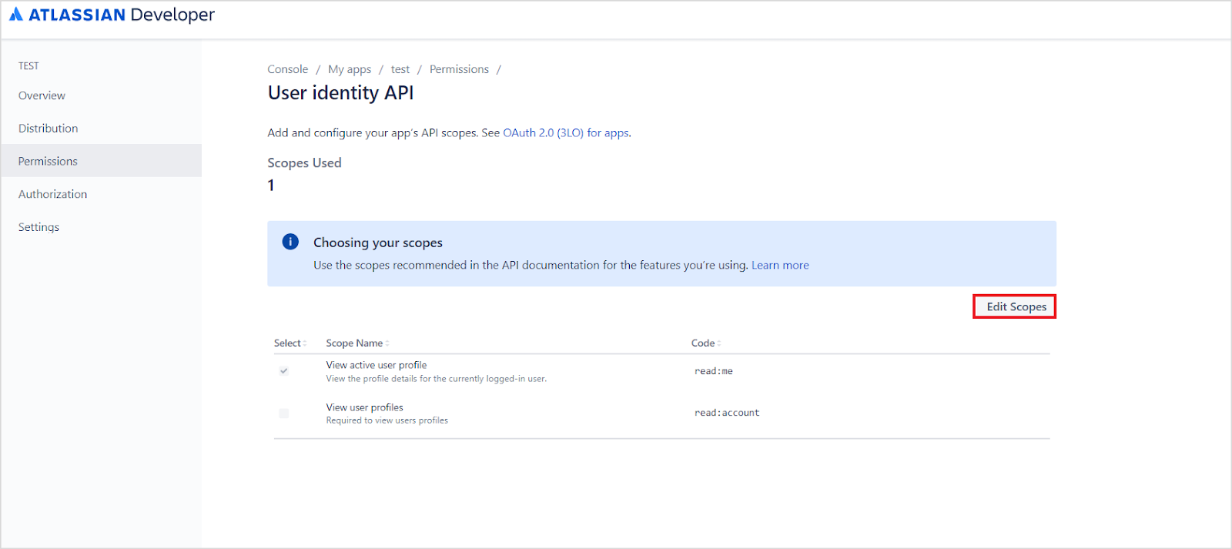This screenshot has width=1232, height=549.
Task: Click the Code column sort arrows
Action: pos(719,343)
